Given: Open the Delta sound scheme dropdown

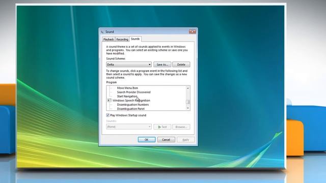Looking at the screenshot, I should click(x=129, y=65).
